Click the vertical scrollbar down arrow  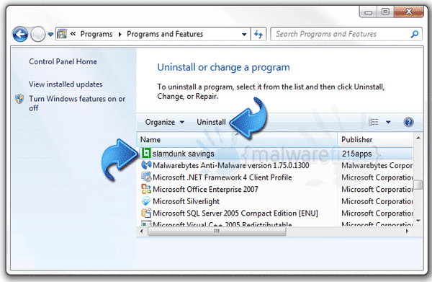pyautogui.click(x=418, y=221)
